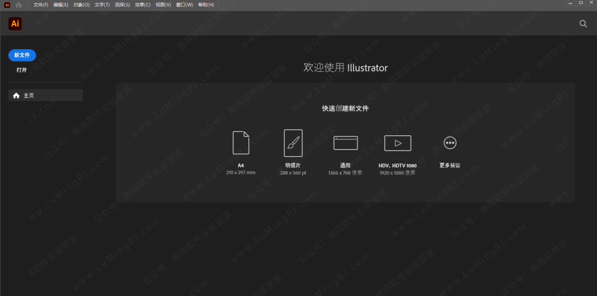Click the HDV、HDTV 1080 label
The image size is (597, 296).
[397, 166]
